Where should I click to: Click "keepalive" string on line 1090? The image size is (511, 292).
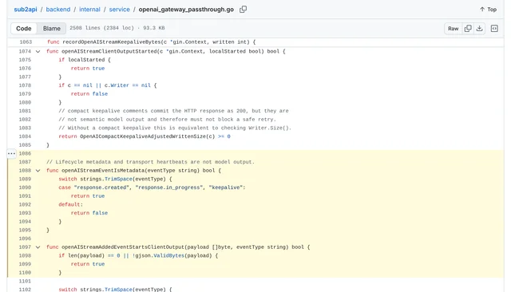pos(226,187)
